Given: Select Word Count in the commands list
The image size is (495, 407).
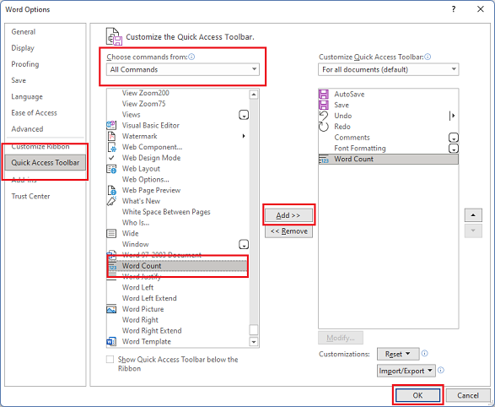Looking at the screenshot, I should pyautogui.click(x=177, y=266).
